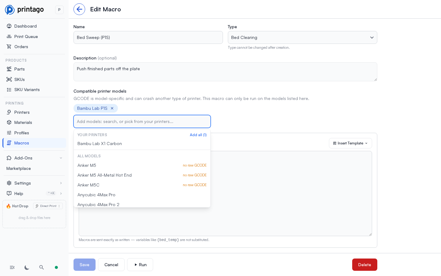Click the Print Queue icon
The width and height of the screenshot is (441, 276).
click(x=9, y=36)
